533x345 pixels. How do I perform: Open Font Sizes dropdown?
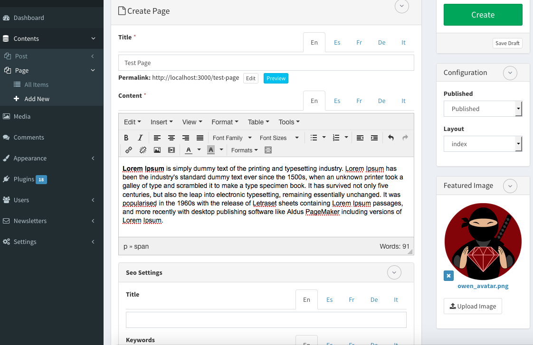coord(279,138)
